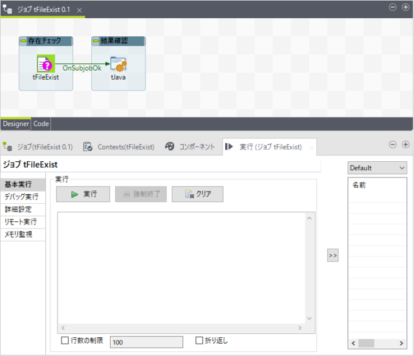Open the ジョブ(tFileExist 0.1) view tab
Image resolution: width=414 pixels, height=356 pixels.
[38, 147]
